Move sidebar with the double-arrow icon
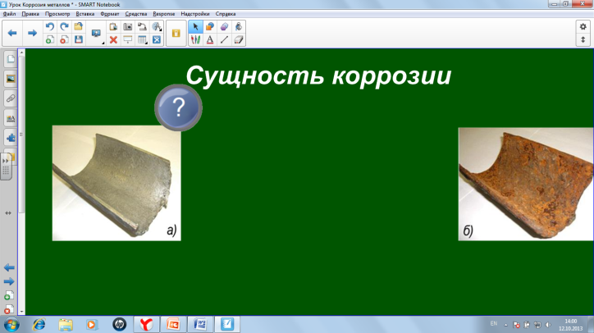The height and width of the screenshot is (333, 594). click(8, 213)
